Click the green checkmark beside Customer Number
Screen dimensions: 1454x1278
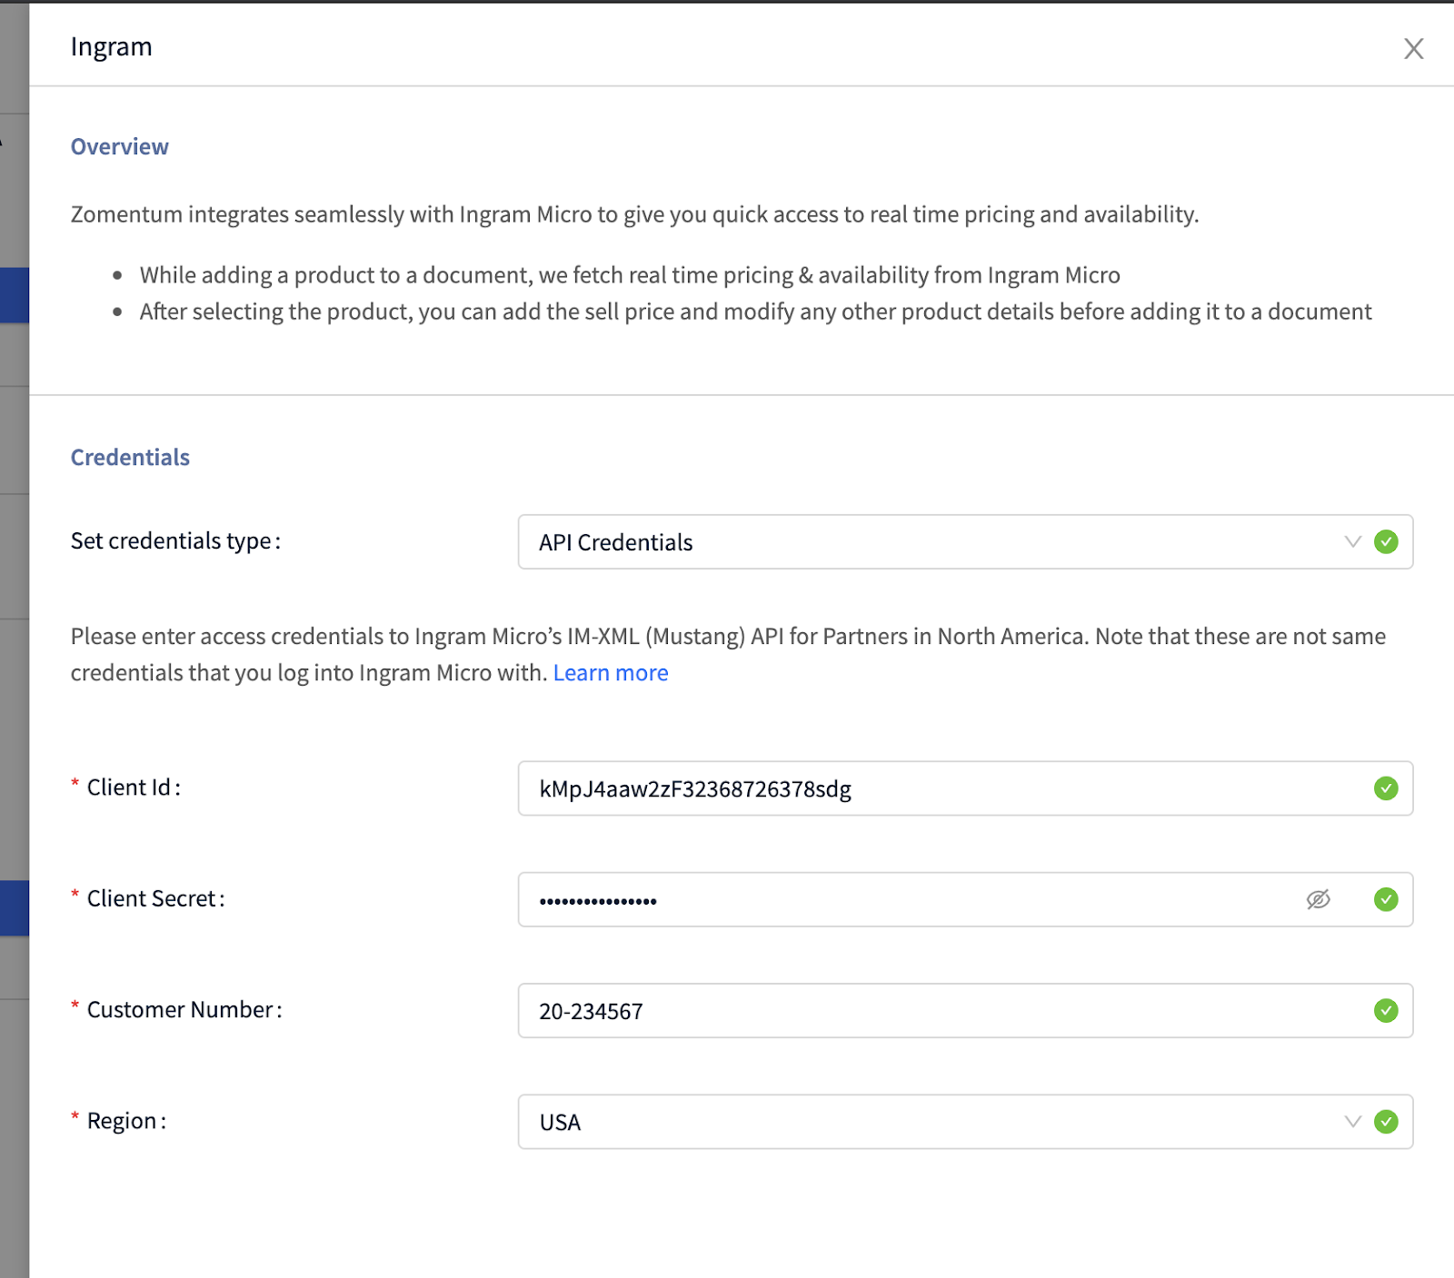(1385, 1011)
